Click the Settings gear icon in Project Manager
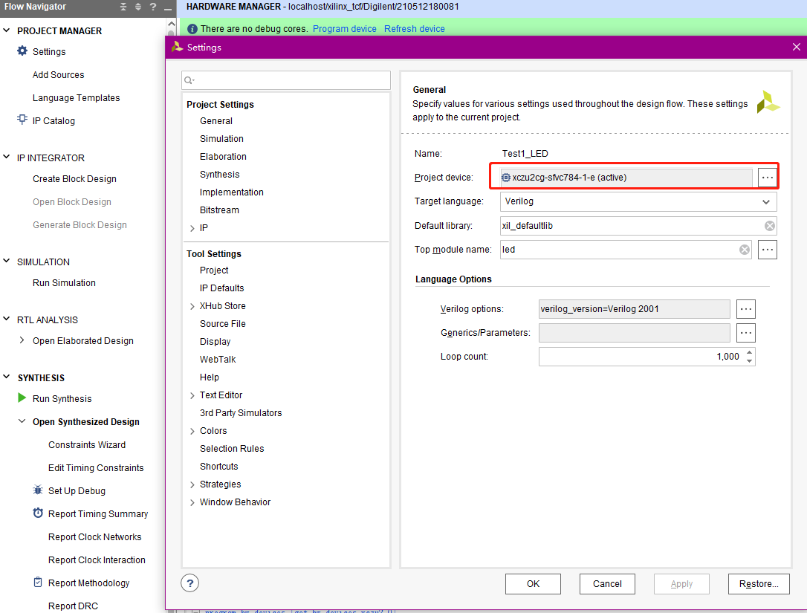 22,51
